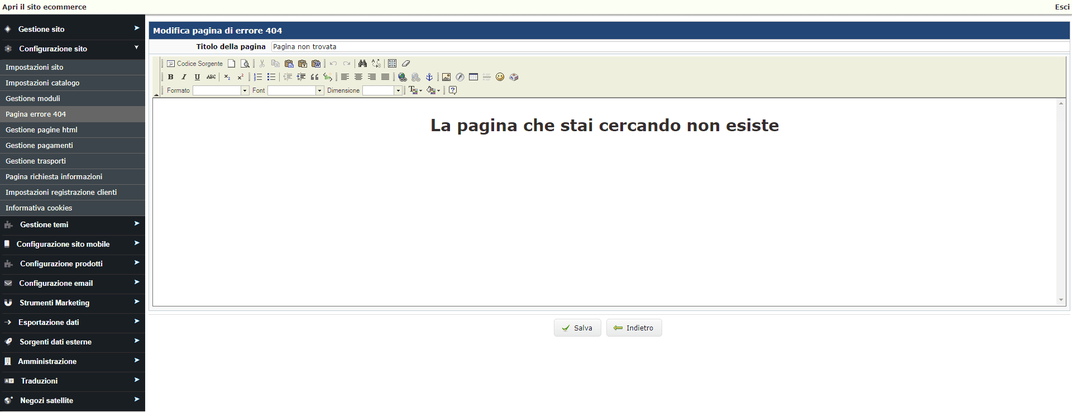Click the Undo arrow icon
The image size is (1072, 412).
333,64
